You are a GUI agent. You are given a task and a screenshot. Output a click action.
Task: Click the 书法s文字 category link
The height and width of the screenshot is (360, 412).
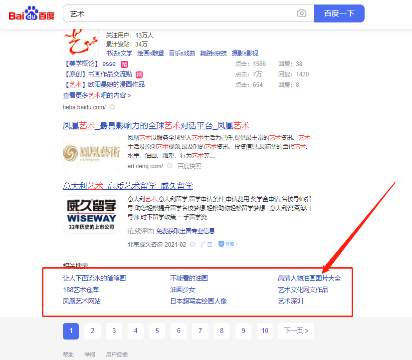[119, 53]
